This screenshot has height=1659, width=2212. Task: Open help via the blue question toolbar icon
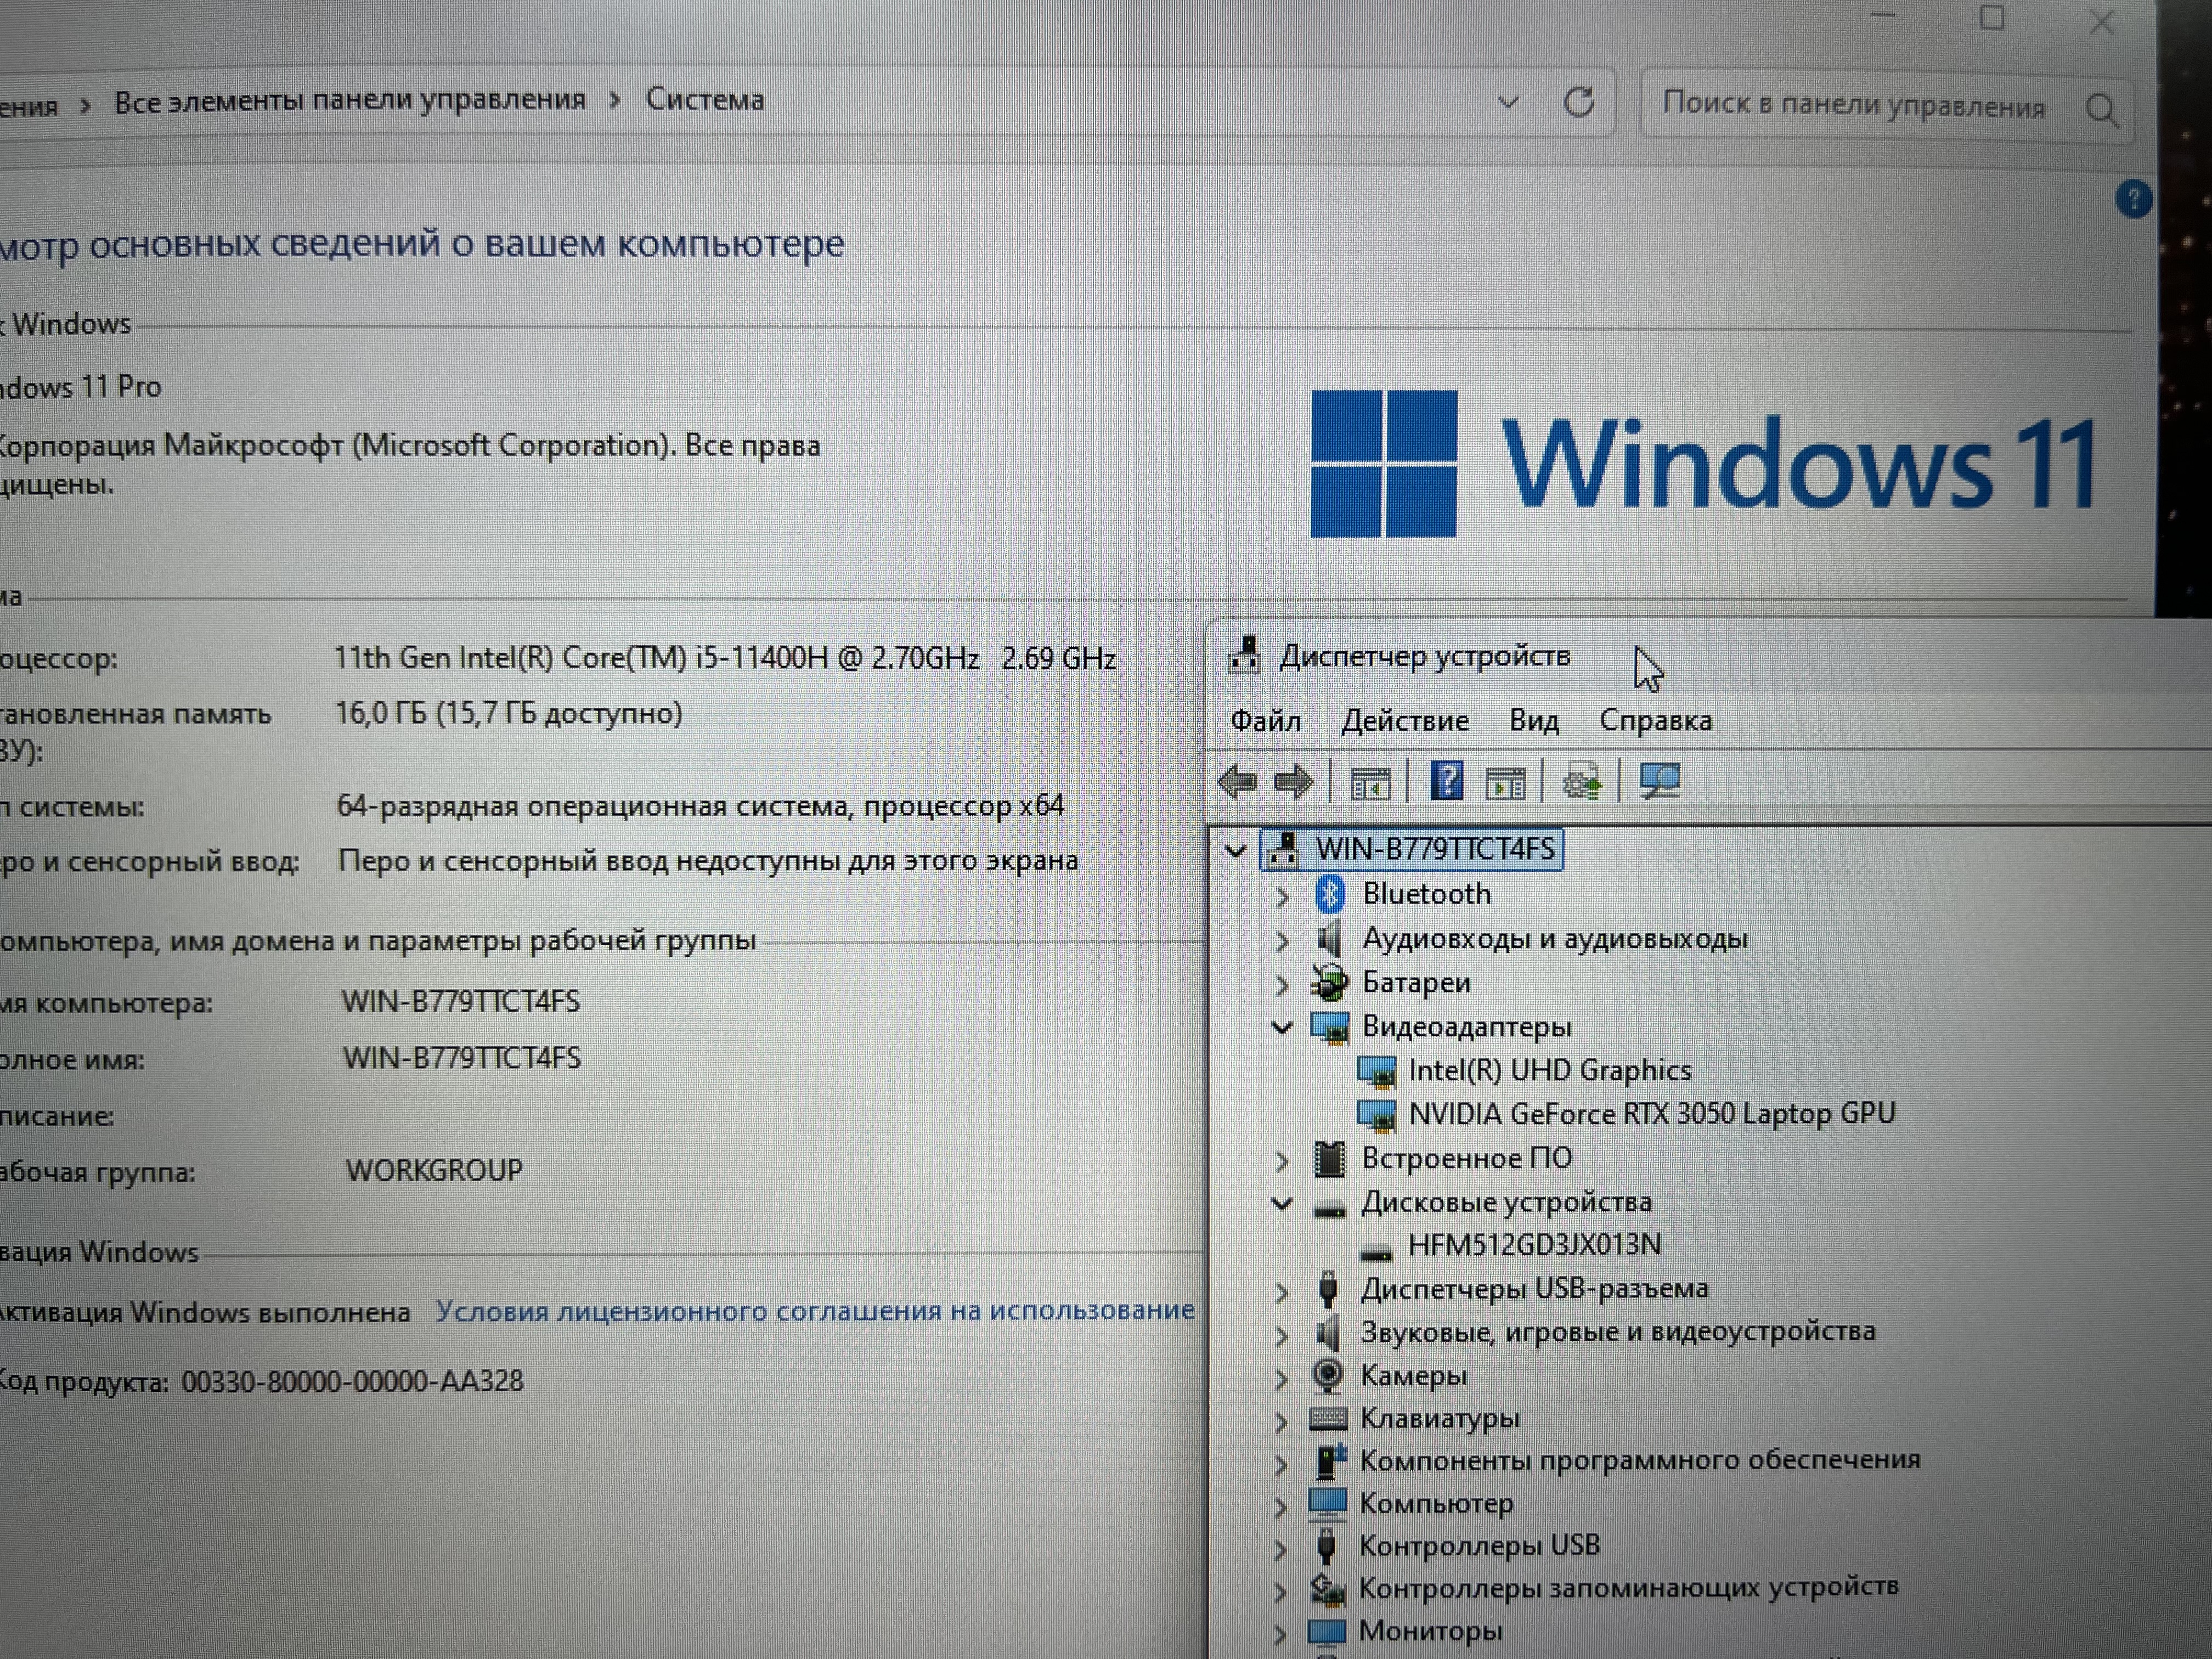pyautogui.click(x=1447, y=780)
